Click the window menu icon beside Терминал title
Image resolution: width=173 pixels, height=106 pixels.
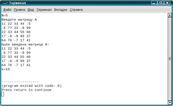[5, 3]
